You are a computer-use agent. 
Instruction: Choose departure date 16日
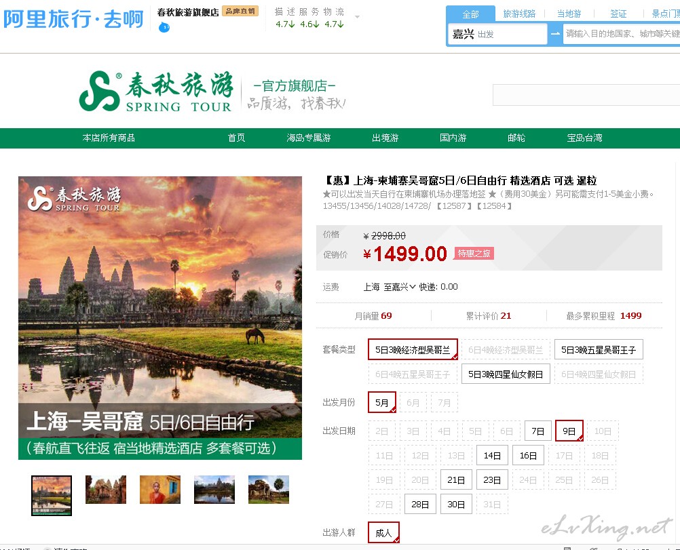coord(528,456)
